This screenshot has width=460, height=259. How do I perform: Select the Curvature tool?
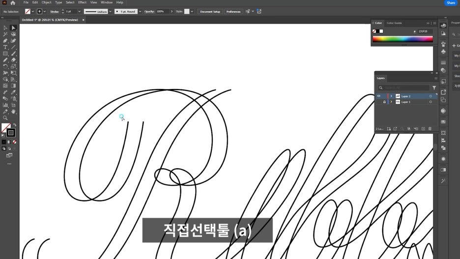(13, 40)
